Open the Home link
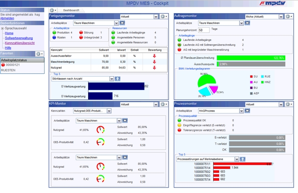Image resolution: width=298 pixels, height=193 pixels. [x=9, y=33]
